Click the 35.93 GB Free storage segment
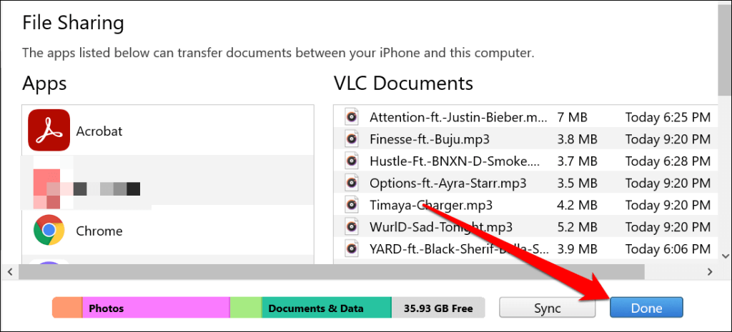This screenshot has height=332, width=732. 438,308
